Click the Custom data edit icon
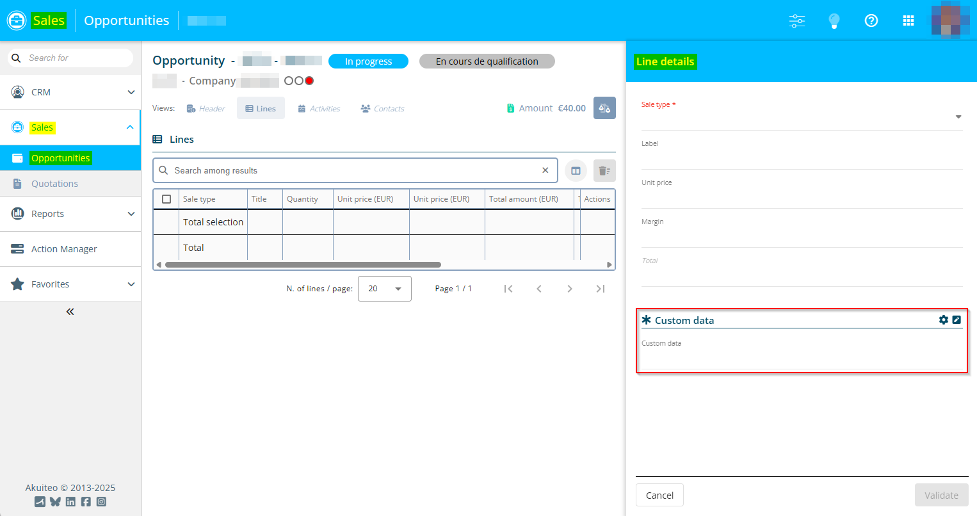Screen dimensions: 977x516 click(957, 319)
